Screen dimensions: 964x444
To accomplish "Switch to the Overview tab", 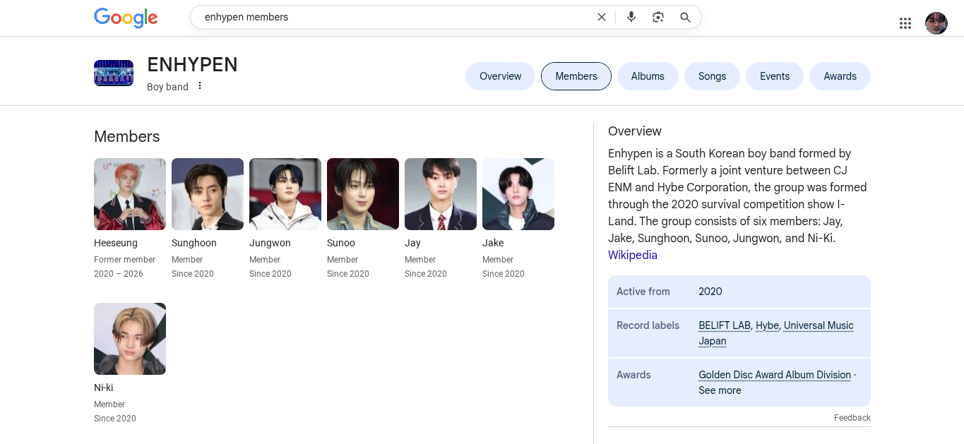I will 500,76.
